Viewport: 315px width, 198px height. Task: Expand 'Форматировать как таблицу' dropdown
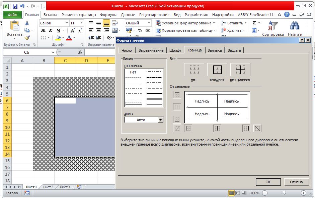(215, 30)
